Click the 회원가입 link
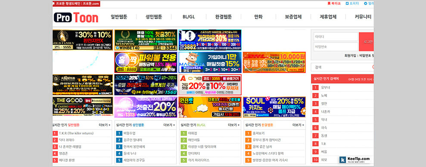 [x=350, y=56]
